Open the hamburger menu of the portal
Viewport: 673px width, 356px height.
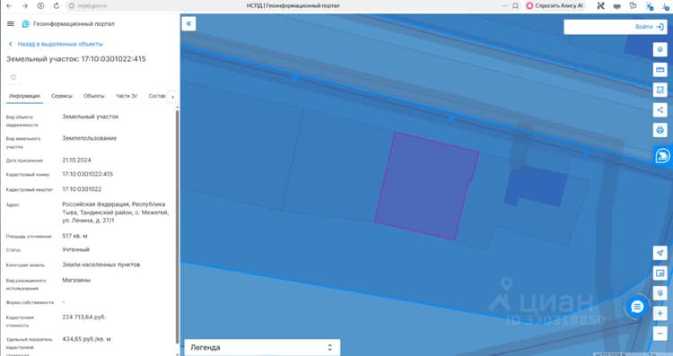[x=11, y=23]
